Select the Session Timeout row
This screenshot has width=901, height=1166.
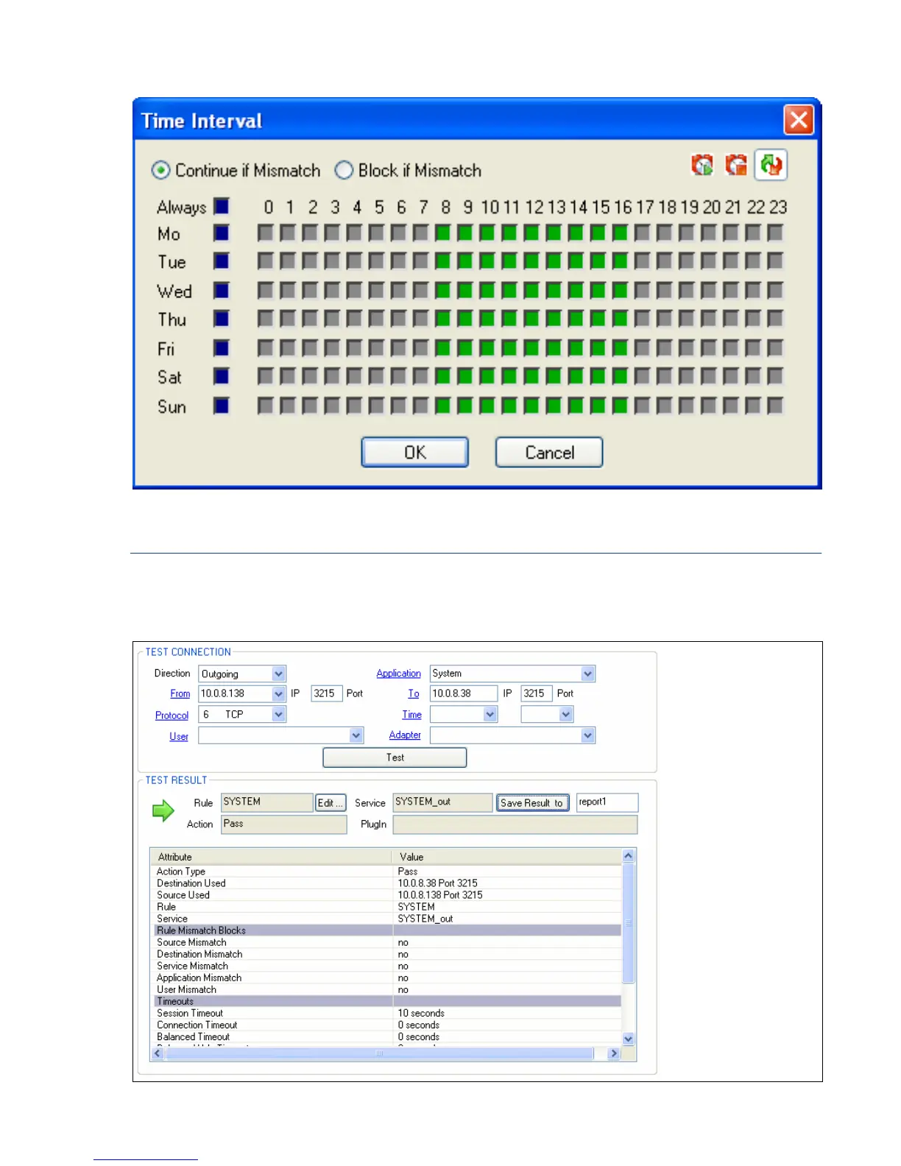pos(388,1013)
